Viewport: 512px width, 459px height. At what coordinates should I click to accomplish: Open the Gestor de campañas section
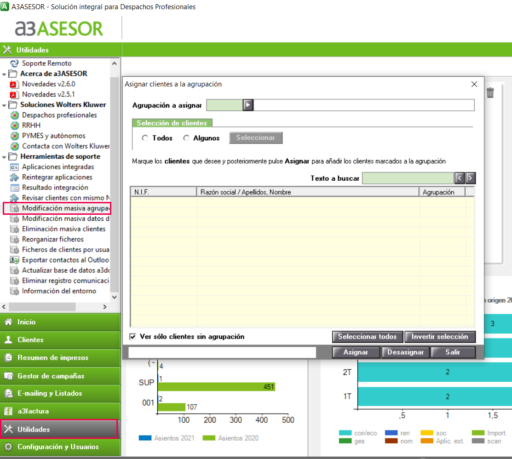coord(60,376)
